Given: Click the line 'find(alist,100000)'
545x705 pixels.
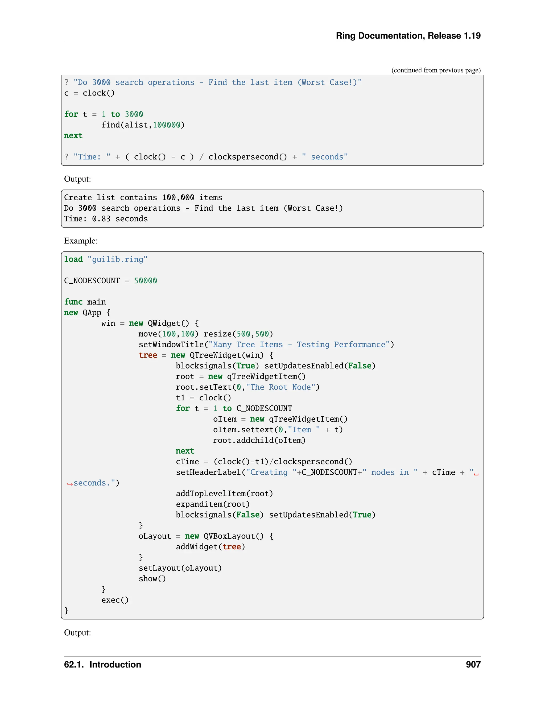Looking at the screenshot, I should (143, 125).
